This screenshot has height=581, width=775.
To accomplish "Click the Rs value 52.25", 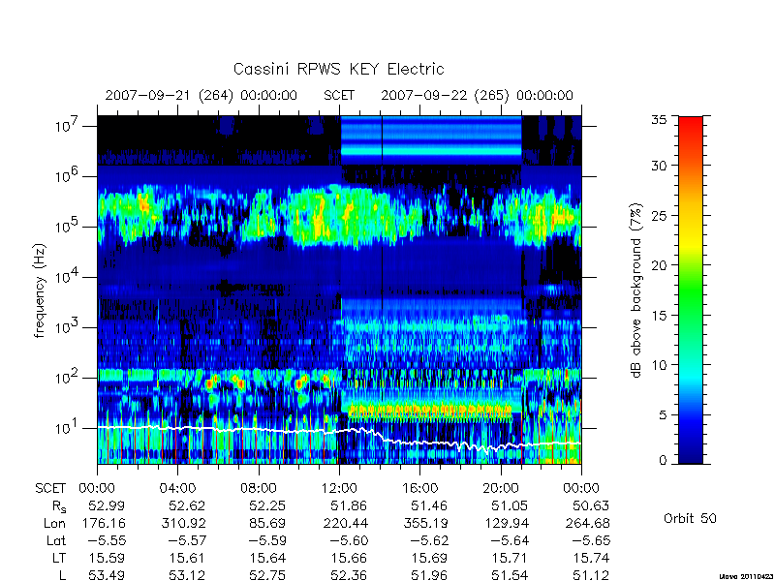I will point(268,505).
